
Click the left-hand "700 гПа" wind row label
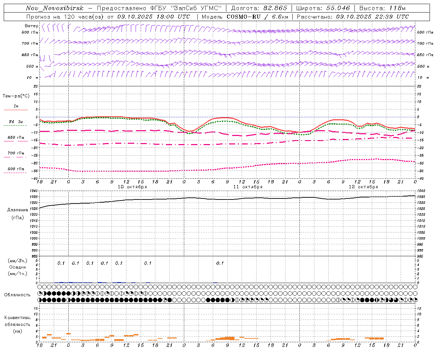coord(30,43)
